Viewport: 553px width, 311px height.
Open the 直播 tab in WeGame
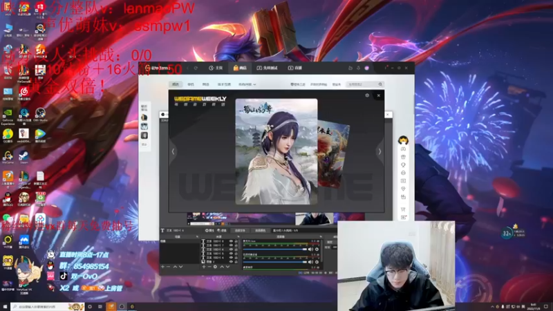pyautogui.click(x=295, y=68)
